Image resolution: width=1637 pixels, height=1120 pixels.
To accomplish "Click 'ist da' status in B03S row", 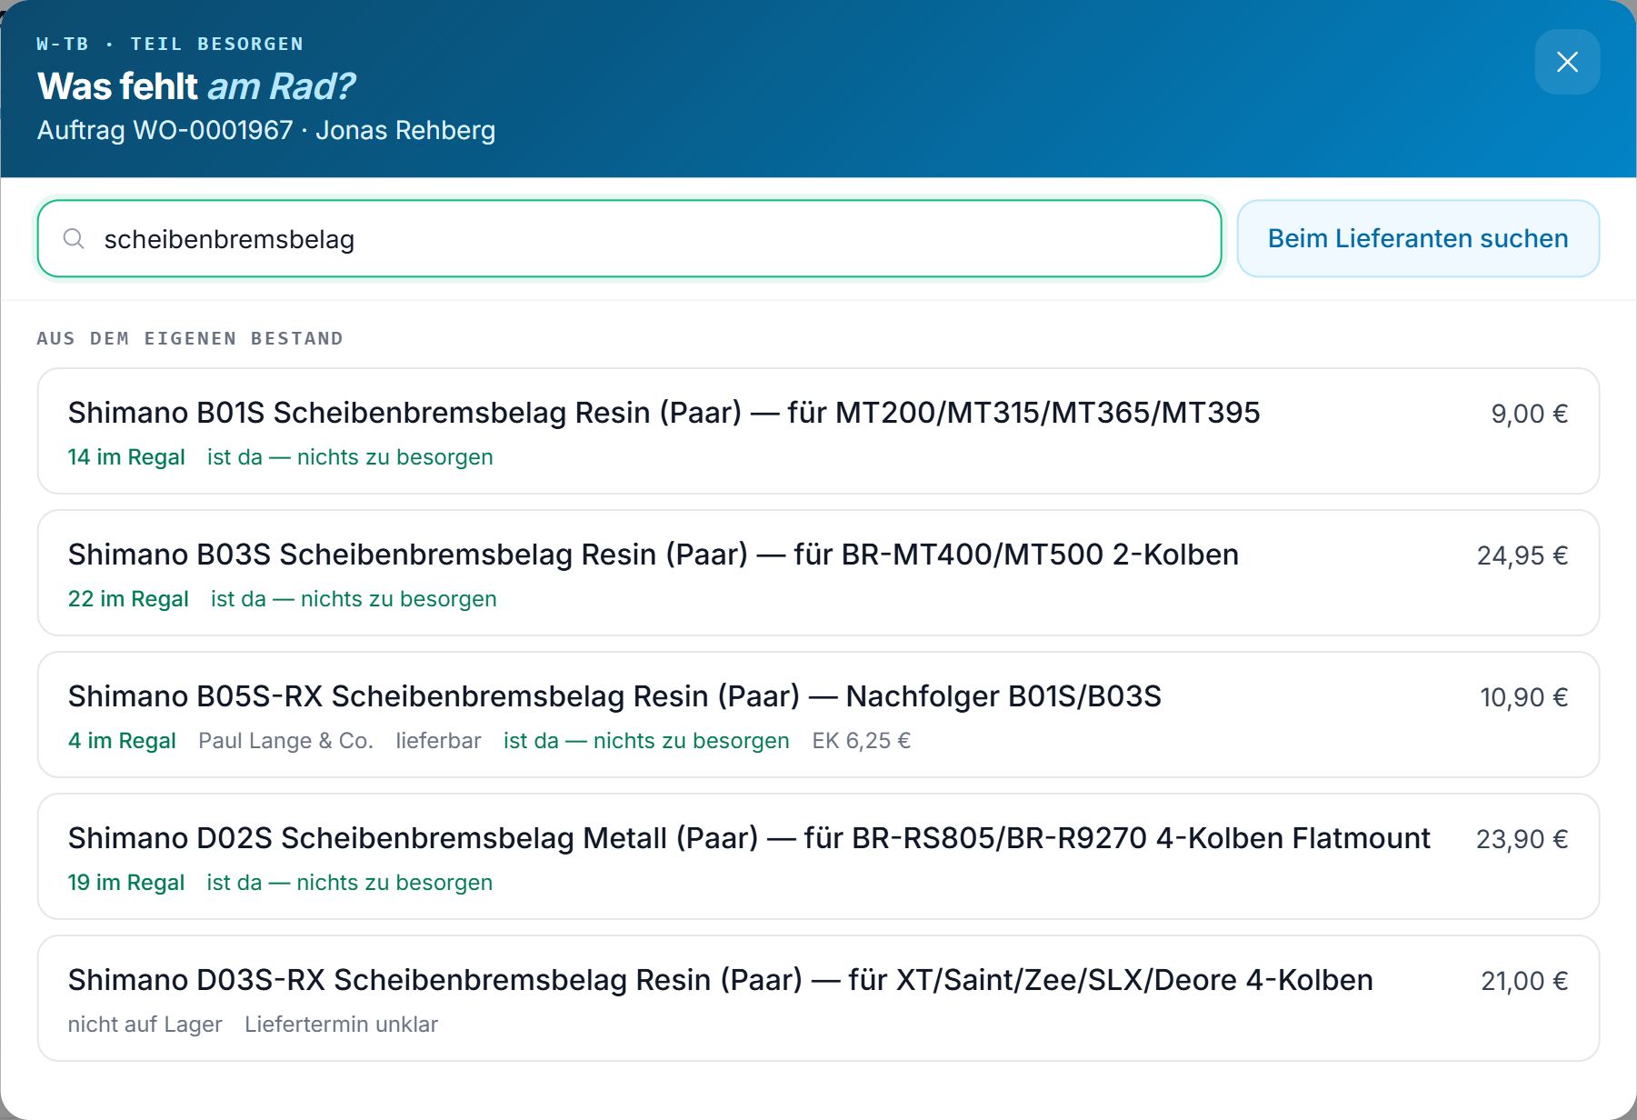I will click(354, 599).
